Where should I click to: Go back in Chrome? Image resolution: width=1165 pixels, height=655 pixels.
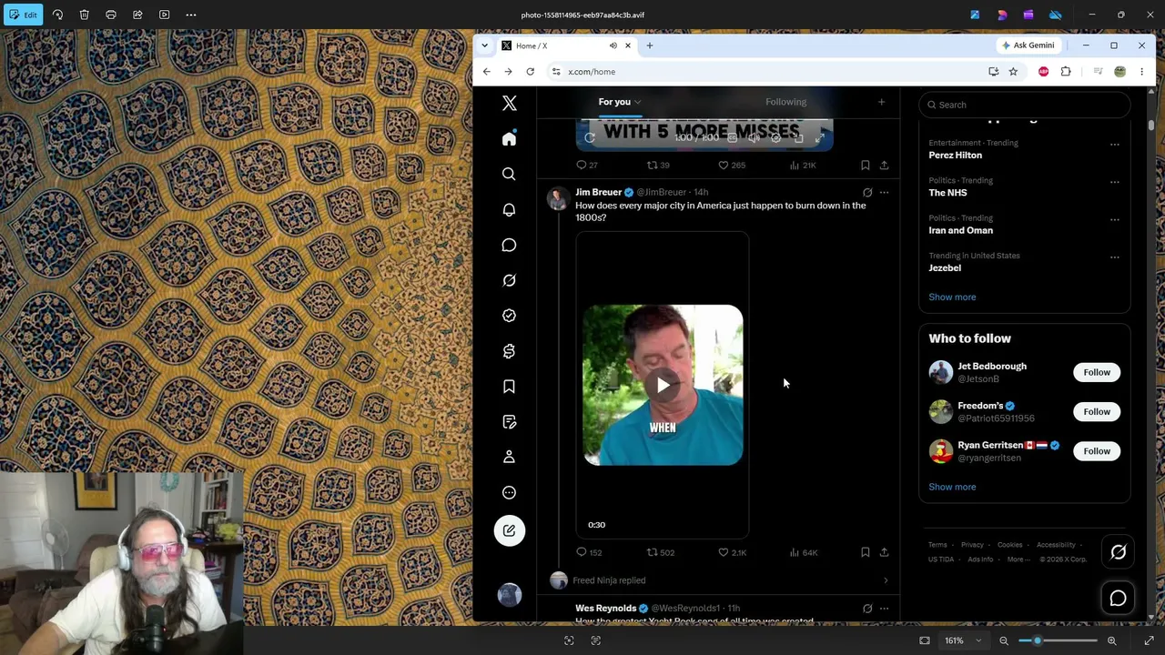(x=487, y=72)
